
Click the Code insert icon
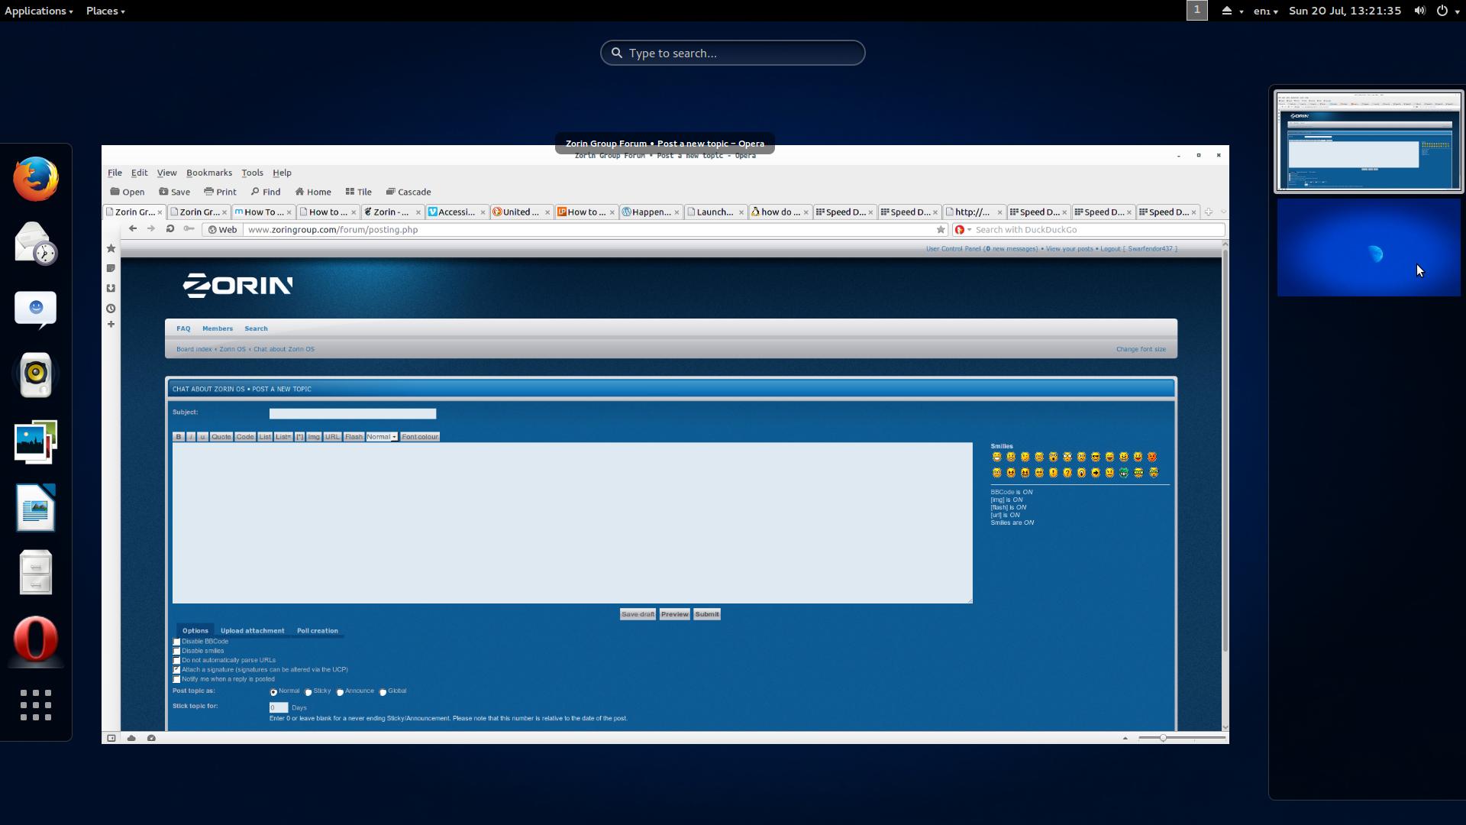tap(246, 436)
